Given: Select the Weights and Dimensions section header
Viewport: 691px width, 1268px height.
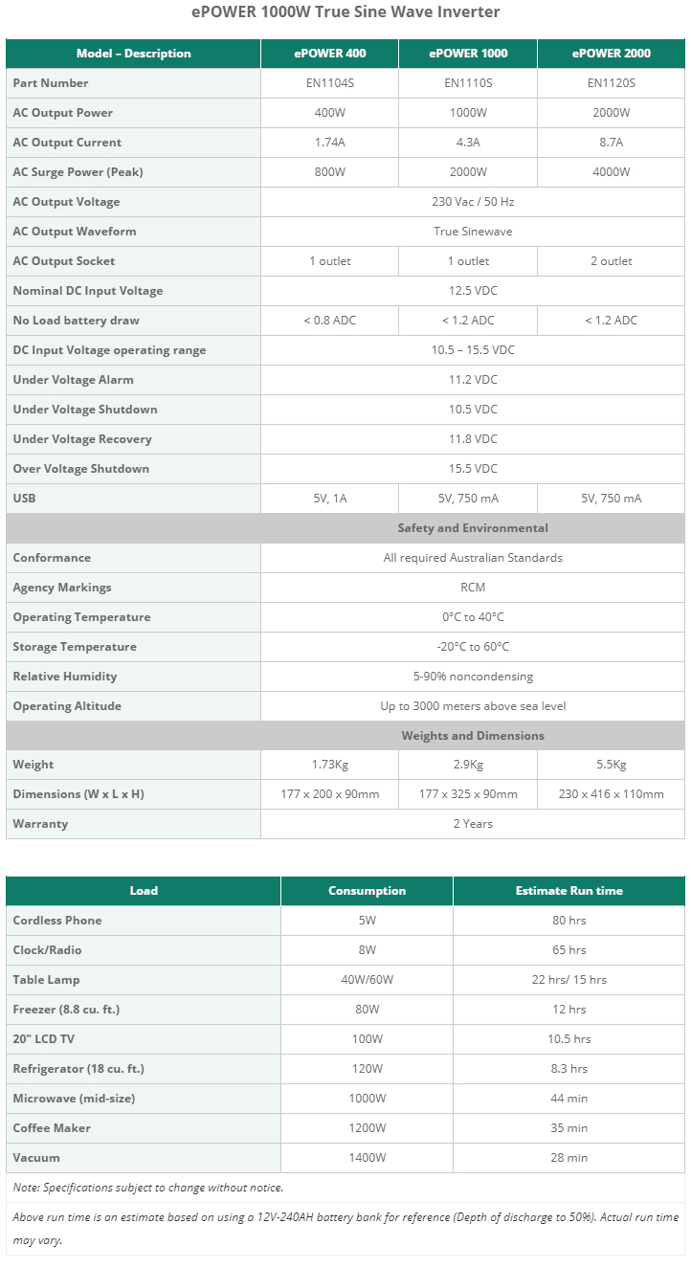Looking at the screenshot, I should (473, 736).
